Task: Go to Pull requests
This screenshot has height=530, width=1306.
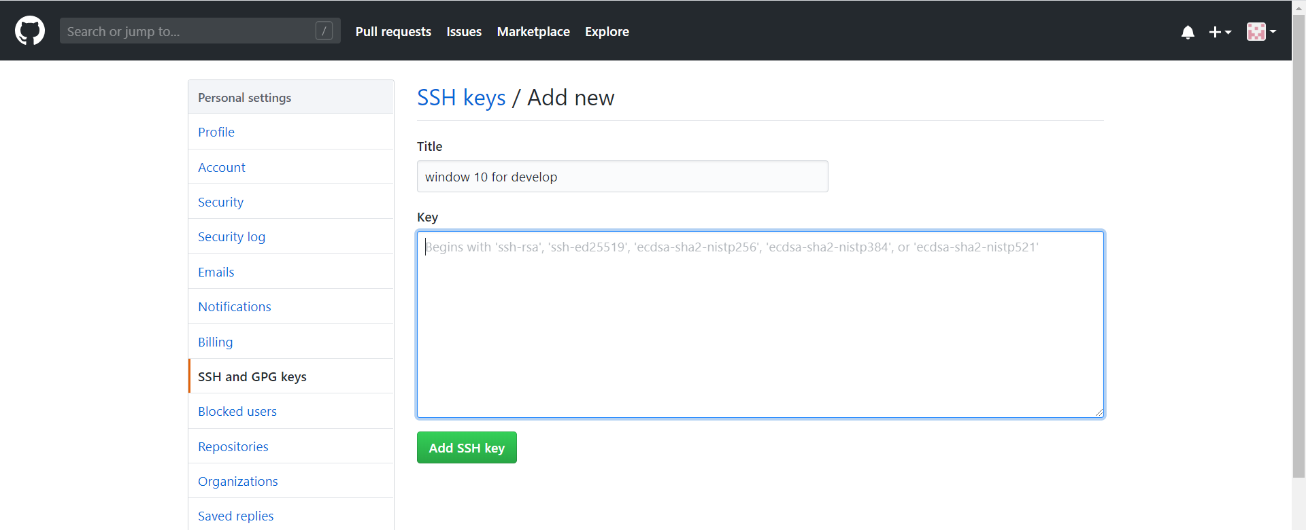Action: 393,31
